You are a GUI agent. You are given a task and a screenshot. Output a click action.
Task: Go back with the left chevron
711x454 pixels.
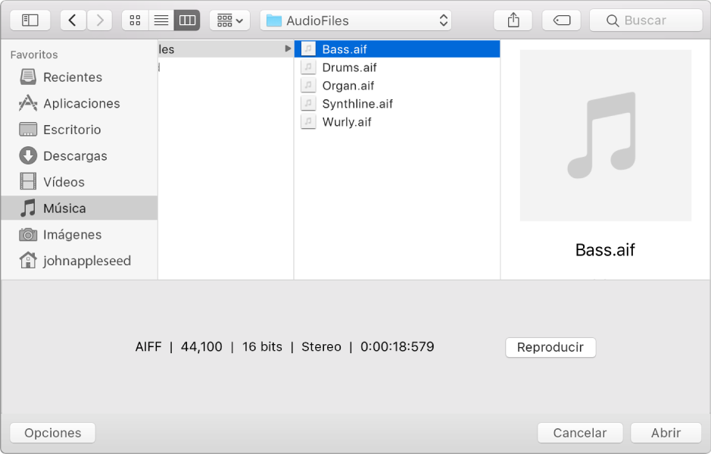click(73, 20)
